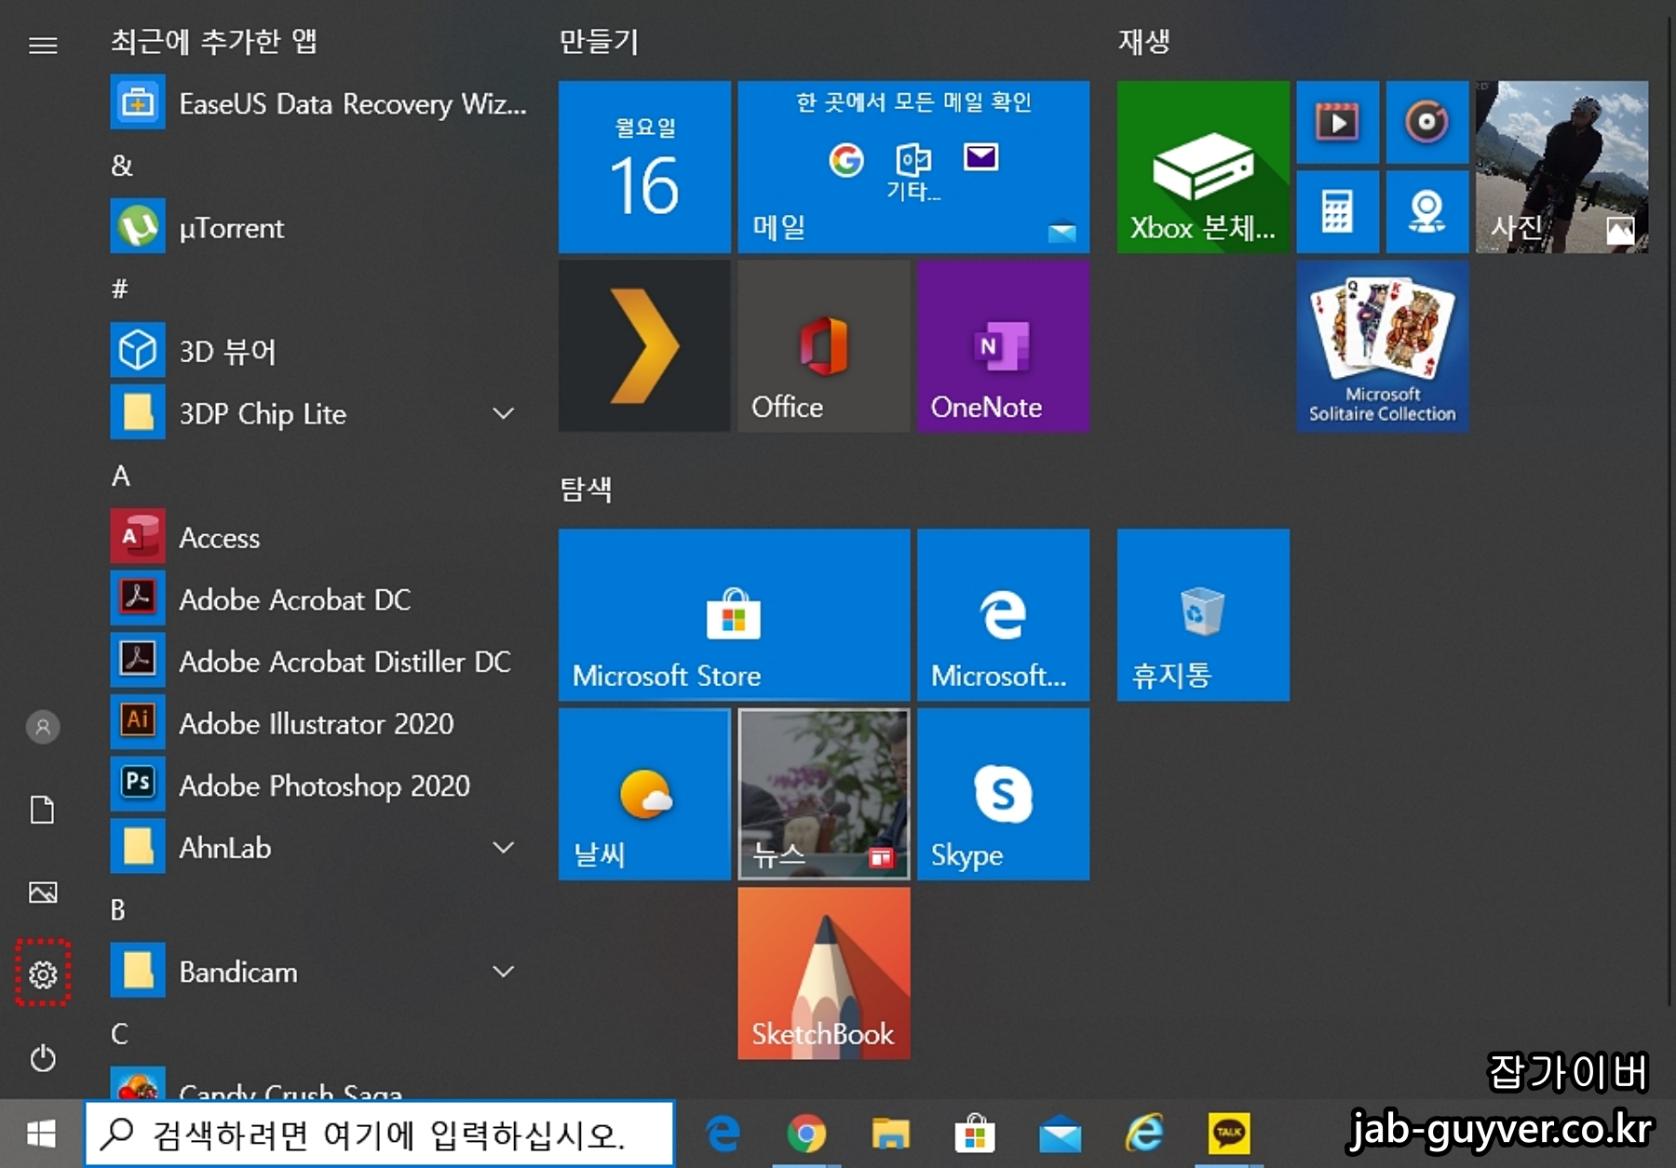Click the letter B section header
The image size is (1676, 1168).
(x=118, y=909)
